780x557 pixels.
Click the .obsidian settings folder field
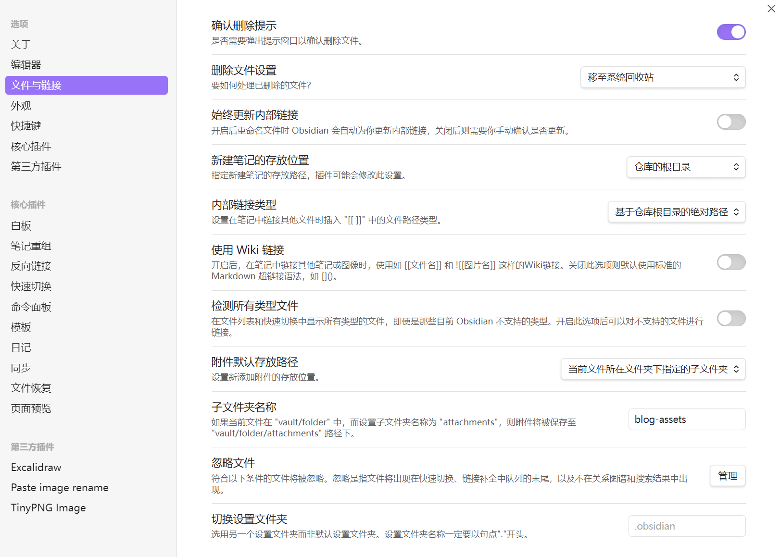pos(686,526)
